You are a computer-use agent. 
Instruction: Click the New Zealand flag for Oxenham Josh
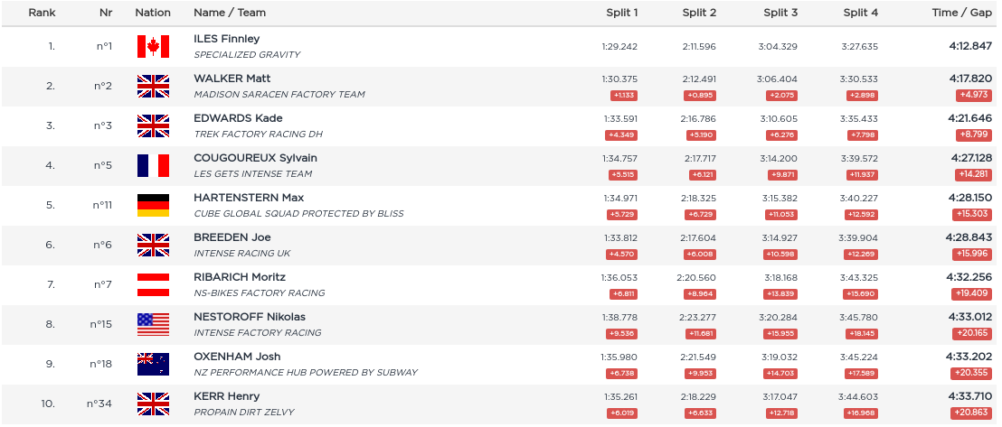pos(153,364)
